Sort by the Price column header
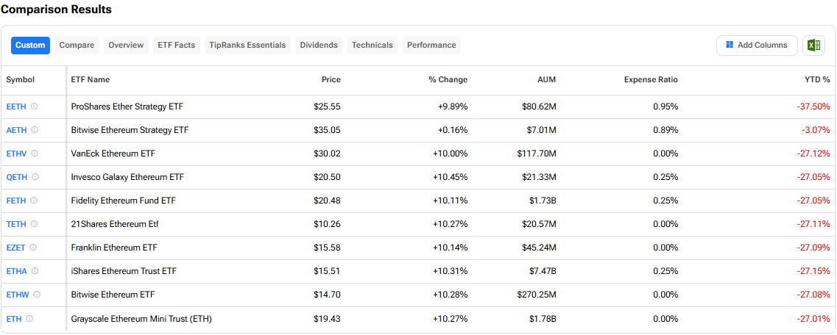Image resolution: width=837 pixels, height=335 pixels. [x=331, y=80]
